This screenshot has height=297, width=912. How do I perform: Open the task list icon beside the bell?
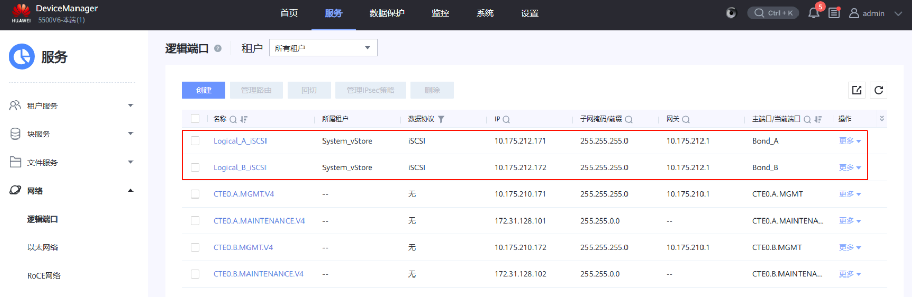coord(834,13)
